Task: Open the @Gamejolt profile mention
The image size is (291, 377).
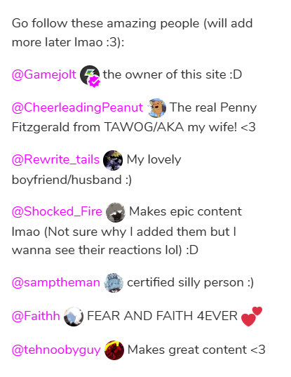Action: [44, 74]
